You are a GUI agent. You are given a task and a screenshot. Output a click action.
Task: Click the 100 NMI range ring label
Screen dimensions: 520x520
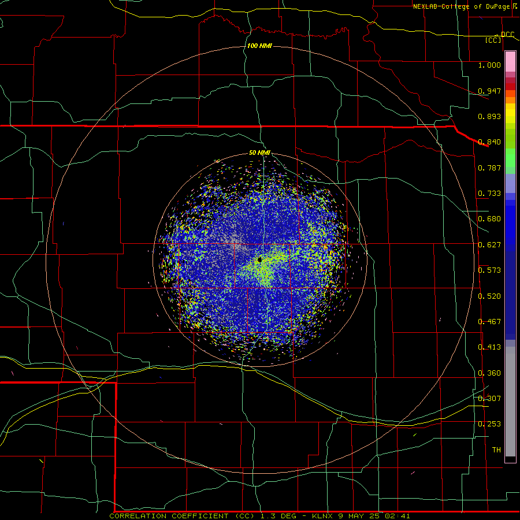(259, 46)
